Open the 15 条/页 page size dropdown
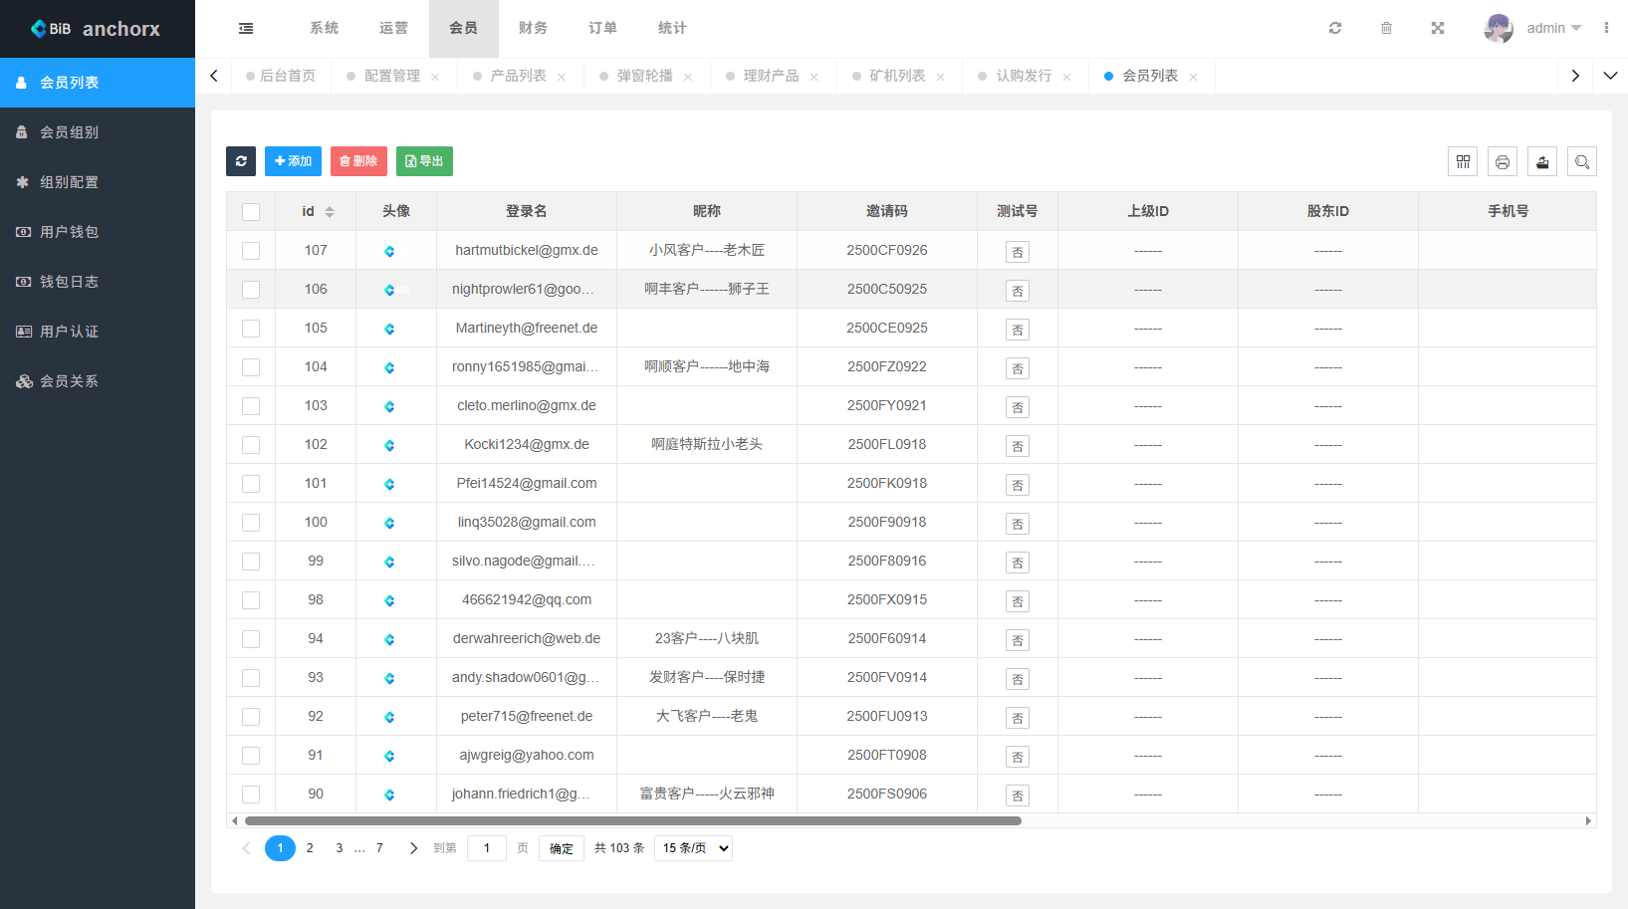1628x909 pixels. click(x=693, y=848)
